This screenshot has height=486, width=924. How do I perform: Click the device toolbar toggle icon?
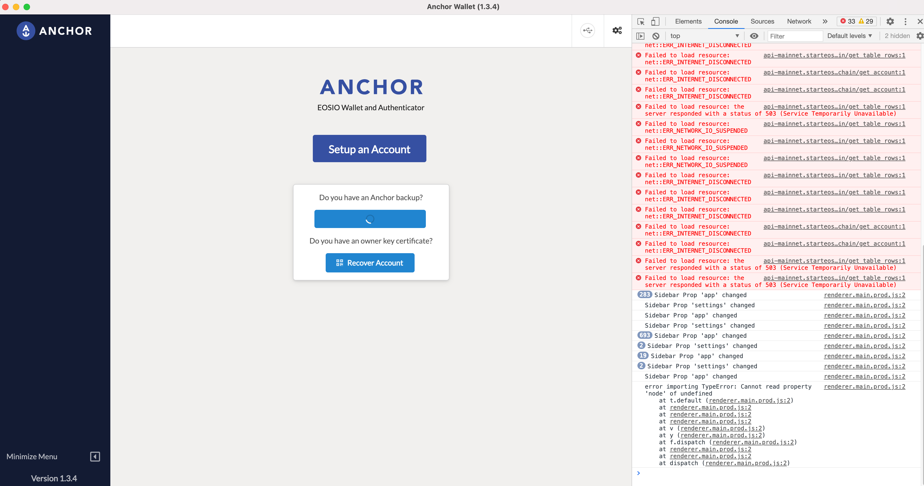(x=655, y=21)
